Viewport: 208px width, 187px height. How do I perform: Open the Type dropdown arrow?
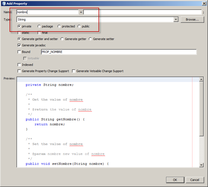[176, 19]
